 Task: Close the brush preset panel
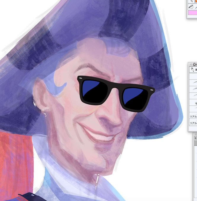tap(194, 64)
